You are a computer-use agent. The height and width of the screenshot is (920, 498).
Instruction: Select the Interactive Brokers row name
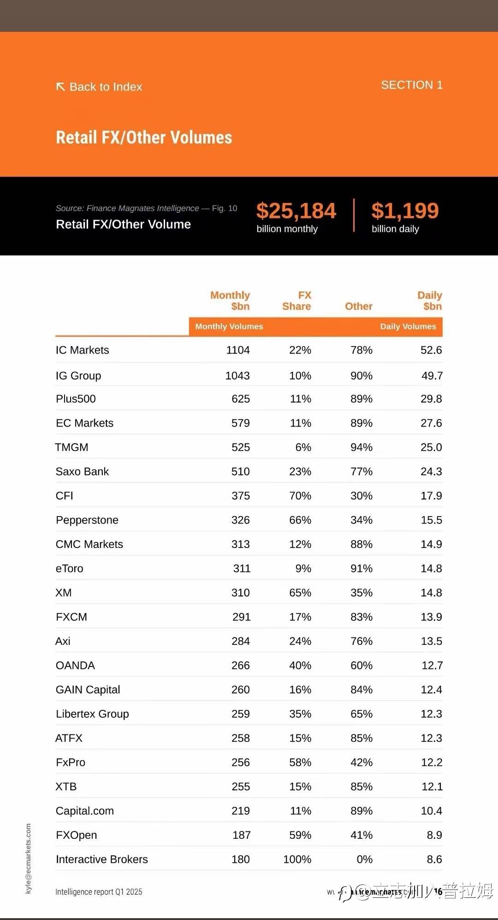coord(102,859)
